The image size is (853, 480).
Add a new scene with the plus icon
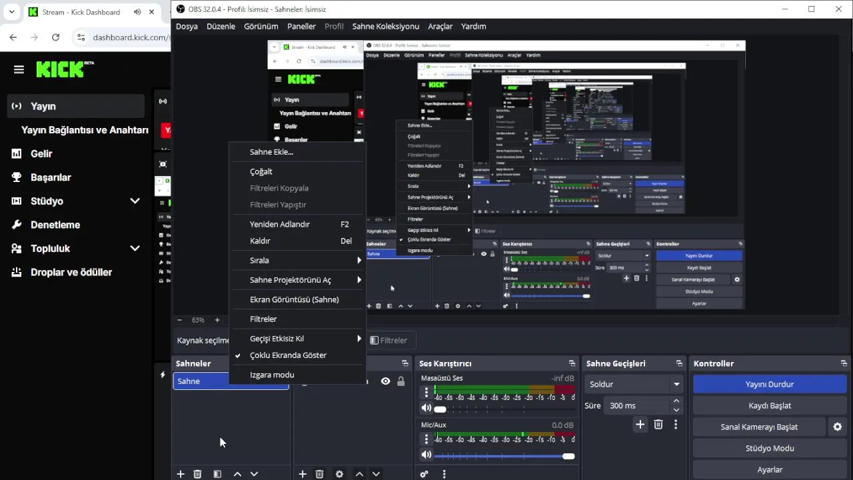pos(181,474)
